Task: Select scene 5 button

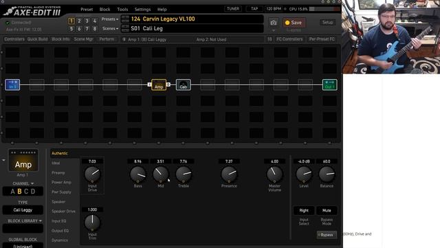Action: click(71, 29)
